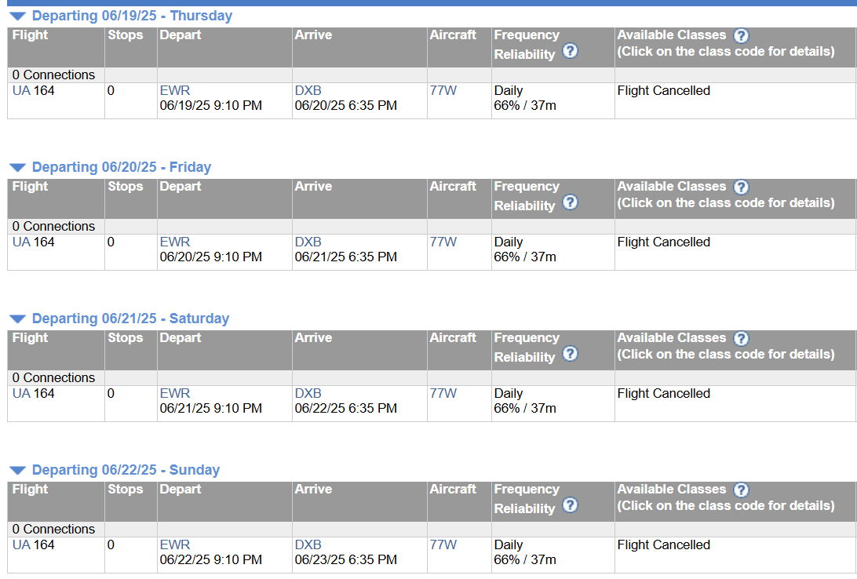The height and width of the screenshot is (579, 857).
Task: Open Available Classes help icon for Friday table
Action: [x=741, y=187]
